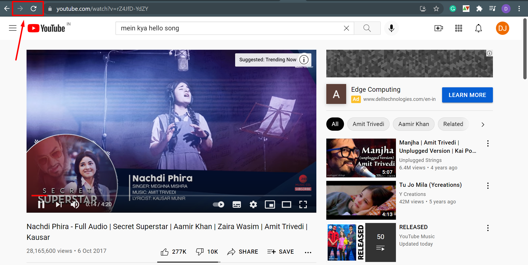Viewport: 528px width, 265px height.
Task: Open the delltechnologies.com ad link
Action: pyautogui.click(x=399, y=99)
